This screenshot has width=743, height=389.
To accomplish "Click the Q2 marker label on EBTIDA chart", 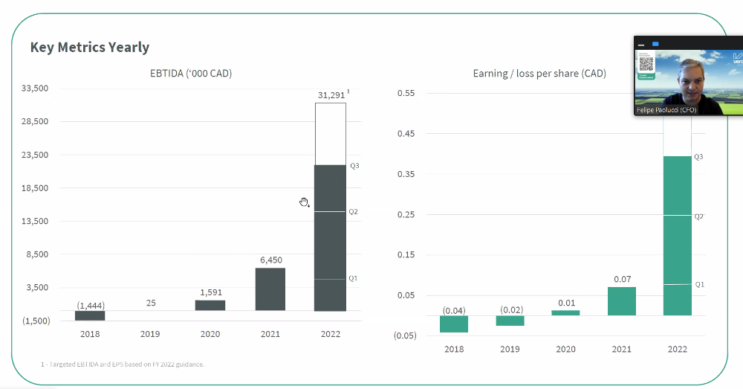I will point(353,212).
